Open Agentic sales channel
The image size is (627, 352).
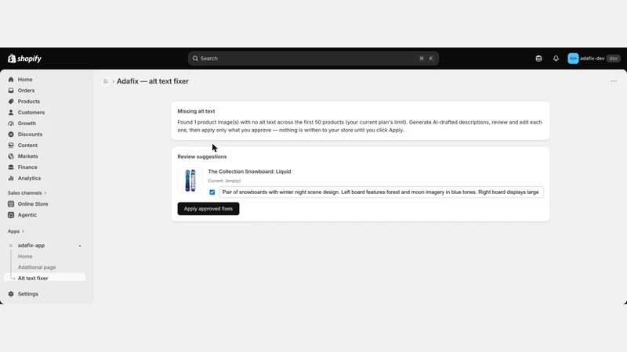coord(27,214)
